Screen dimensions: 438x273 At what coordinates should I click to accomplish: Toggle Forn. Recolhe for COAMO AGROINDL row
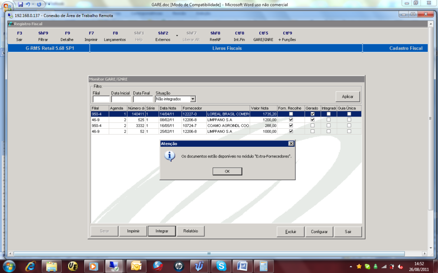click(291, 125)
